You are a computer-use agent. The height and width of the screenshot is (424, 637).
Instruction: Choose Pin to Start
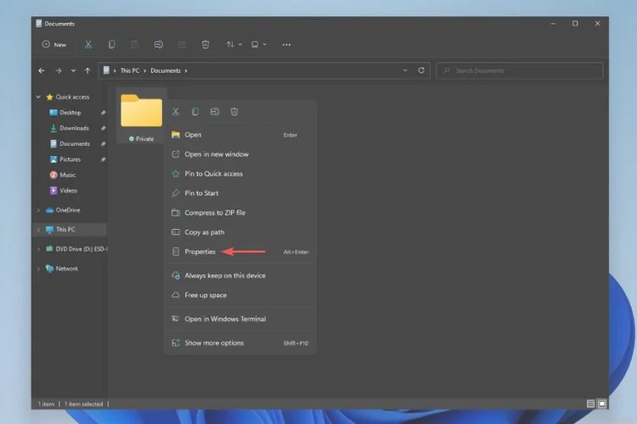(240, 193)
